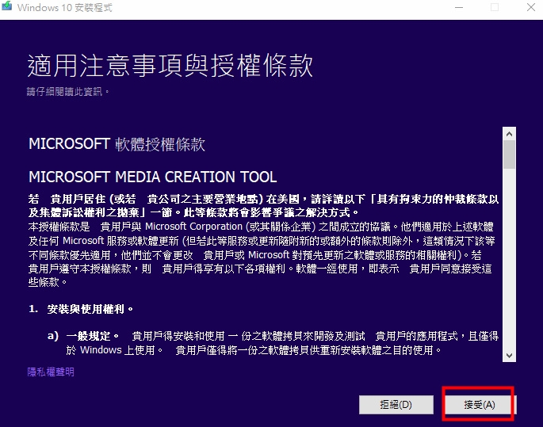
Task: Click the window title Windows 10 安裝程式
Action: [64, 8]
